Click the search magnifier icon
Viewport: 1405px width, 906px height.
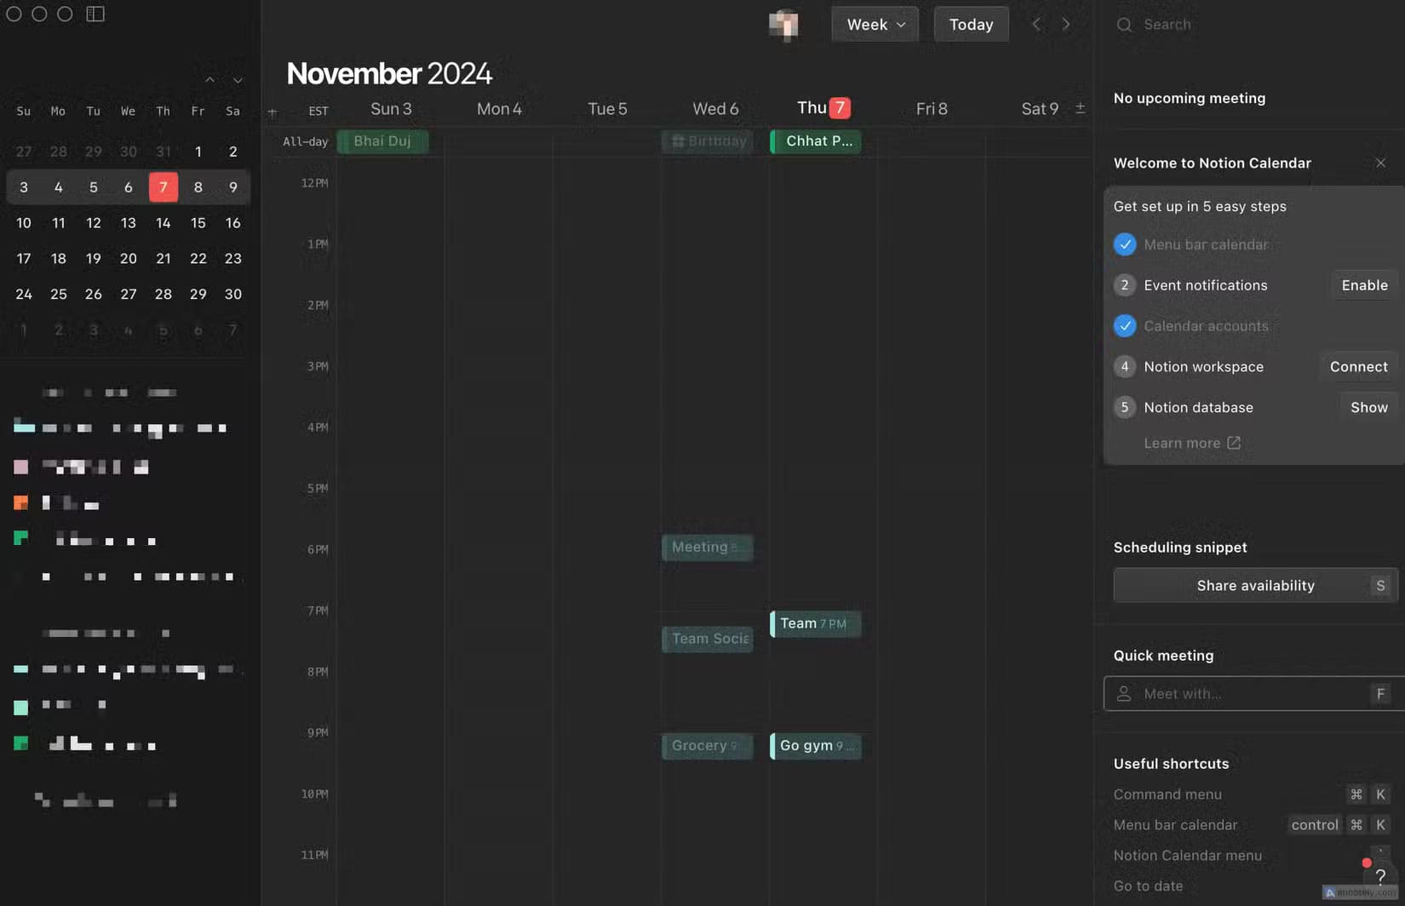1124,25
